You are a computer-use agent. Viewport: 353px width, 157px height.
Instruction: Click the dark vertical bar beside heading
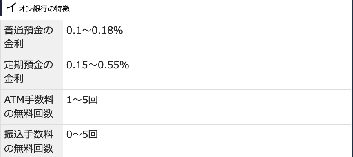pos(1,8)
